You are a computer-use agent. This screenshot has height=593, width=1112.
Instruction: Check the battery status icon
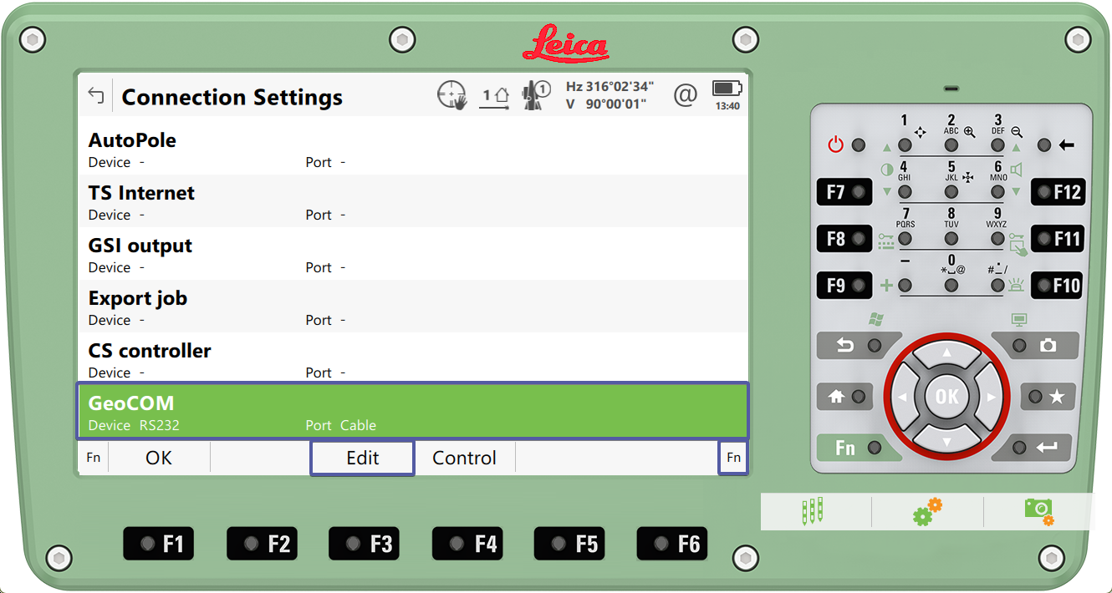[727, 95]
